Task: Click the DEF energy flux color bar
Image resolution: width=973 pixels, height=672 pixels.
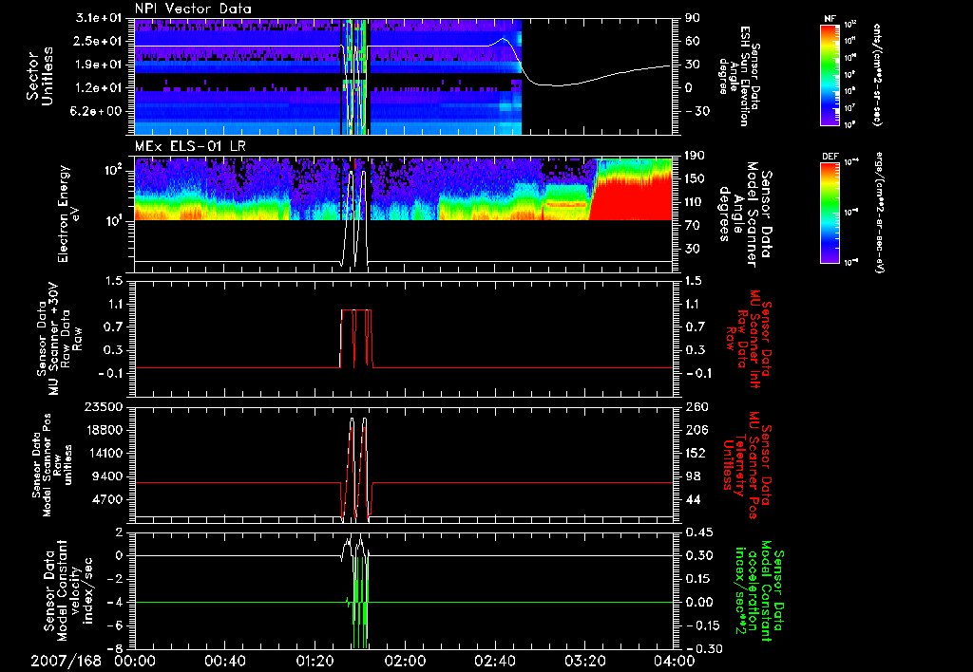Action: [x=830, y=213]
